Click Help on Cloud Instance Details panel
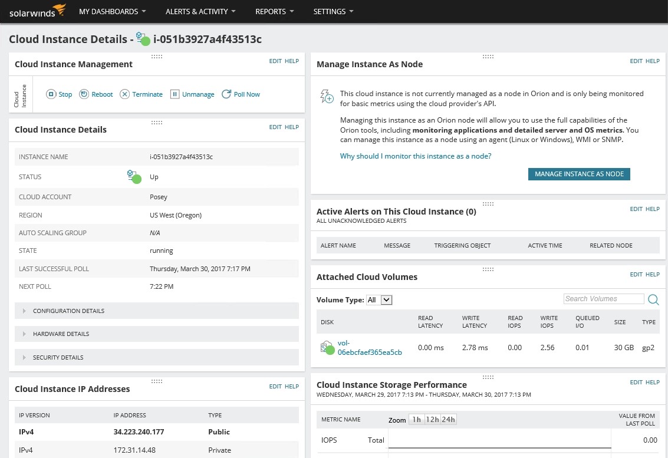 point(292,127)
